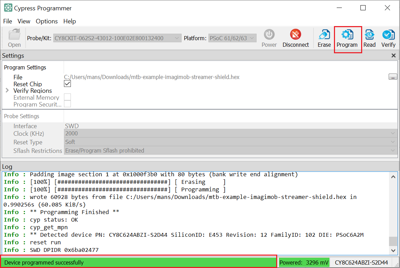Click the 'reset run' log line

tap(32, 242)
